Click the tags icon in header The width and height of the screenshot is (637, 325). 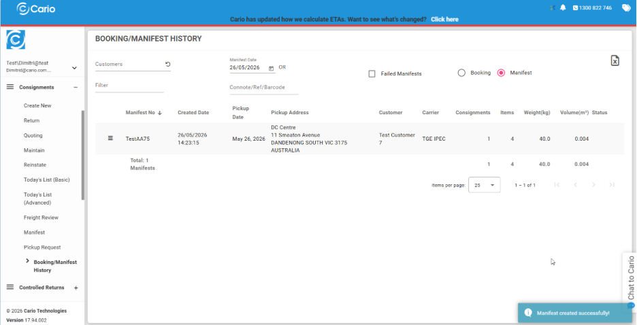coord(626,7)
